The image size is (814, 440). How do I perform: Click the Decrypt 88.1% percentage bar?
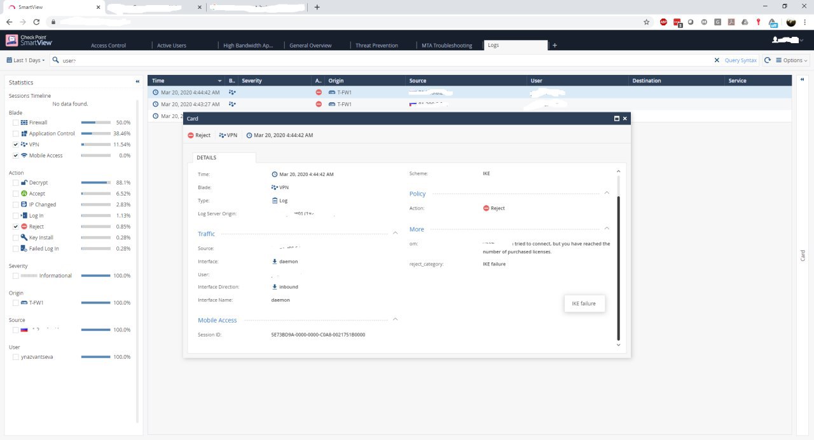(x=95, y=183)
